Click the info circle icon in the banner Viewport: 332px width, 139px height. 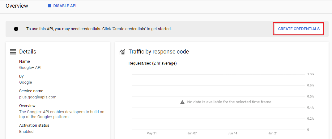16,29
